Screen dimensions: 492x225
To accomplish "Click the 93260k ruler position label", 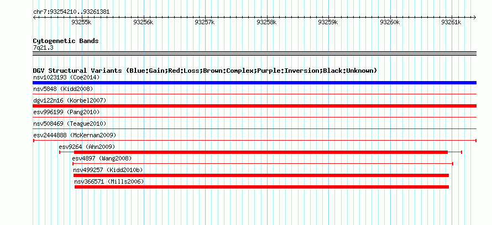I will [x=390, y=22].
